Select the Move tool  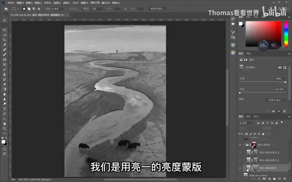click(x=5, y=20)
